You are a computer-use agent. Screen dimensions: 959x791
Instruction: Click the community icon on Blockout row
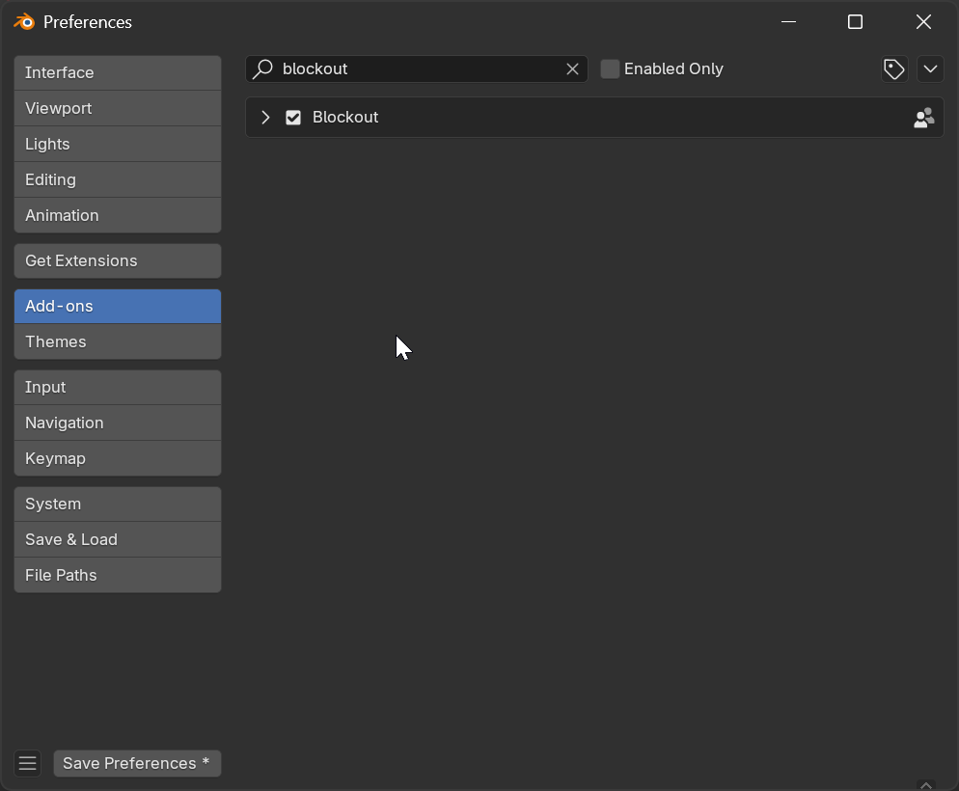tap(923, 118)
